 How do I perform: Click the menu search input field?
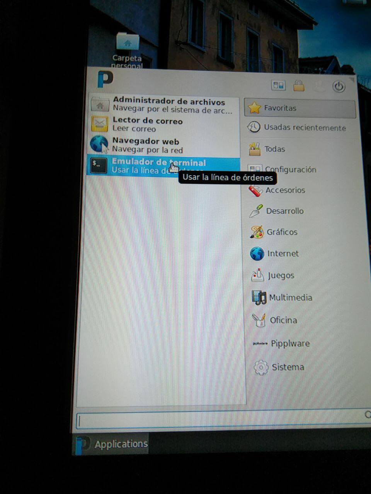[x=220, y=420]
